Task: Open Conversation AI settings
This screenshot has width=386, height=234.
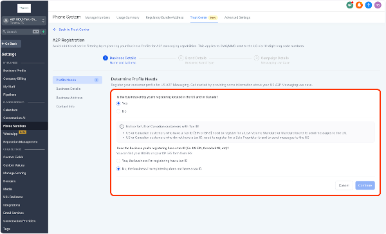Action: coord(14,118)
